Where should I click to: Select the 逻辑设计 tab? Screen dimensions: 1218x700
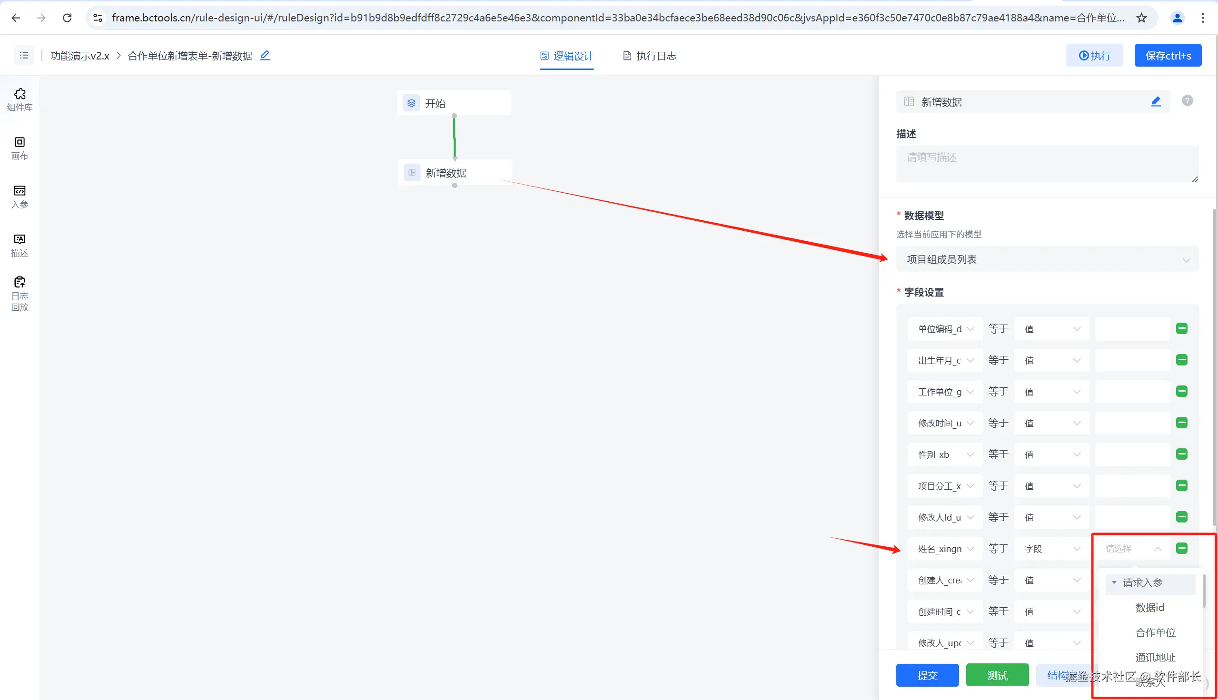pos(566,56)
